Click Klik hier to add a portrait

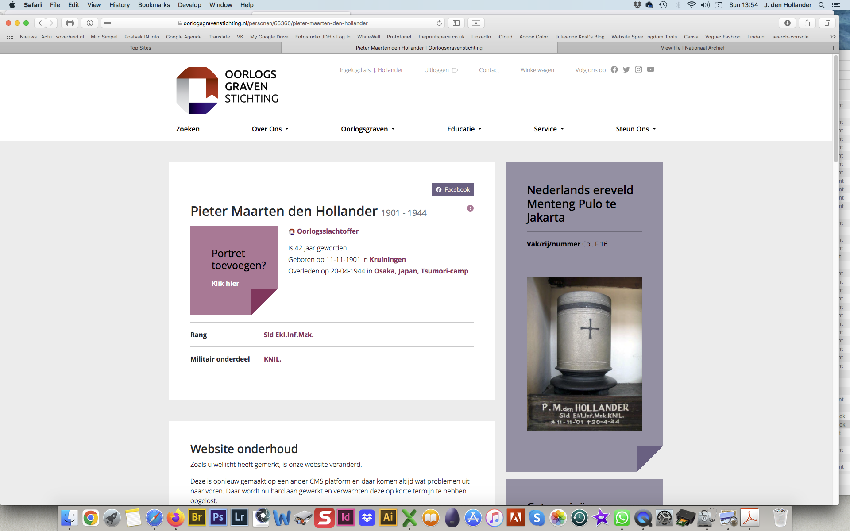(225, 283)
